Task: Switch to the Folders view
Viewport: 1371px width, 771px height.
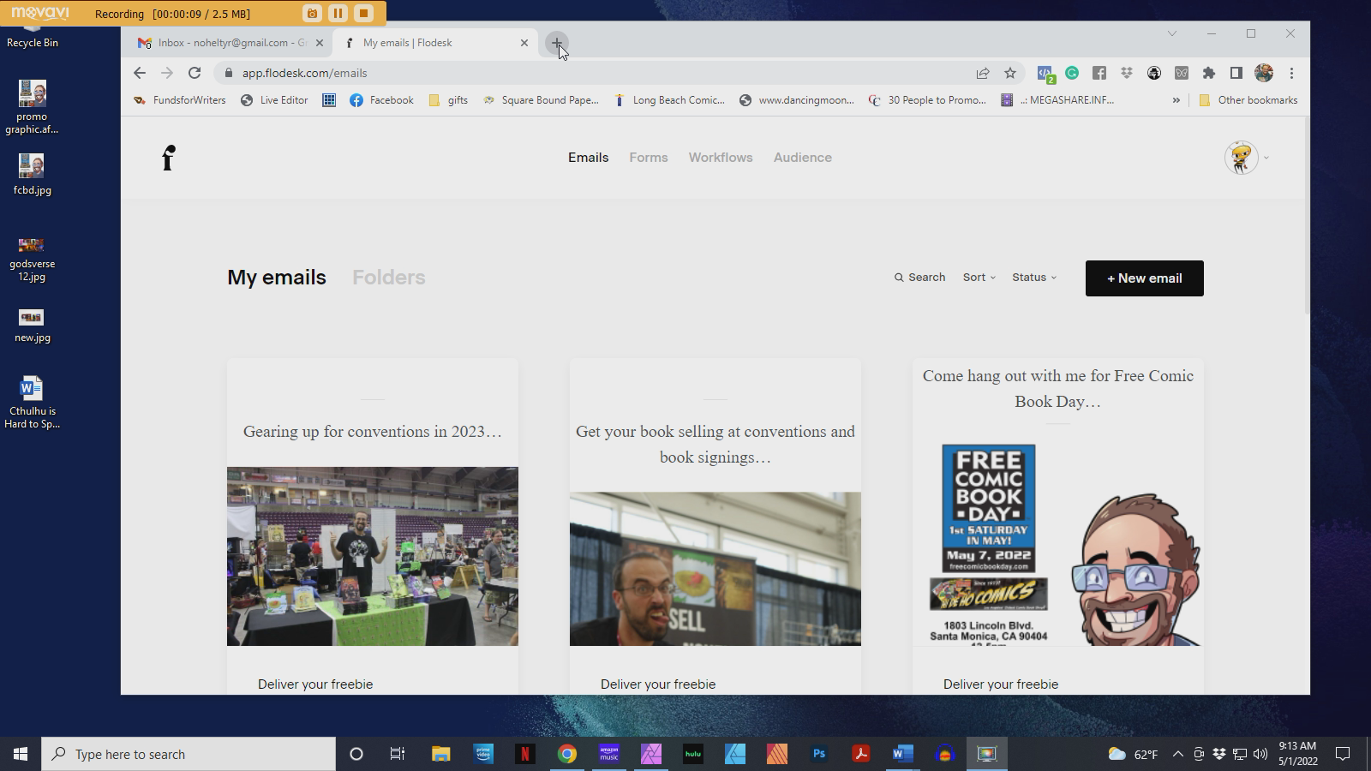Action: [388, 278]
